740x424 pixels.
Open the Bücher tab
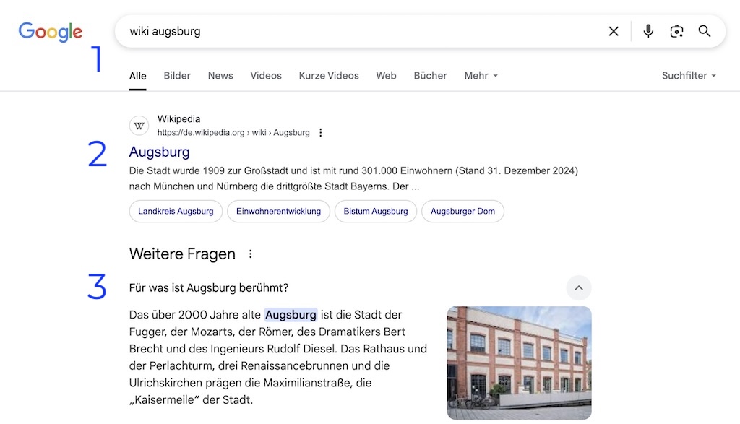(430, 76)
